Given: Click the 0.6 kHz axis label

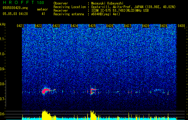Looking at the screenshot, I should coord(3,114).
